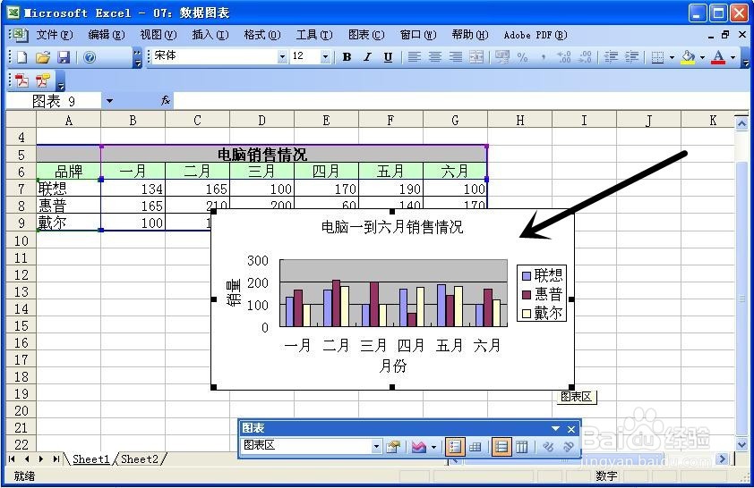
Task: Align text right
Action: 456,57
